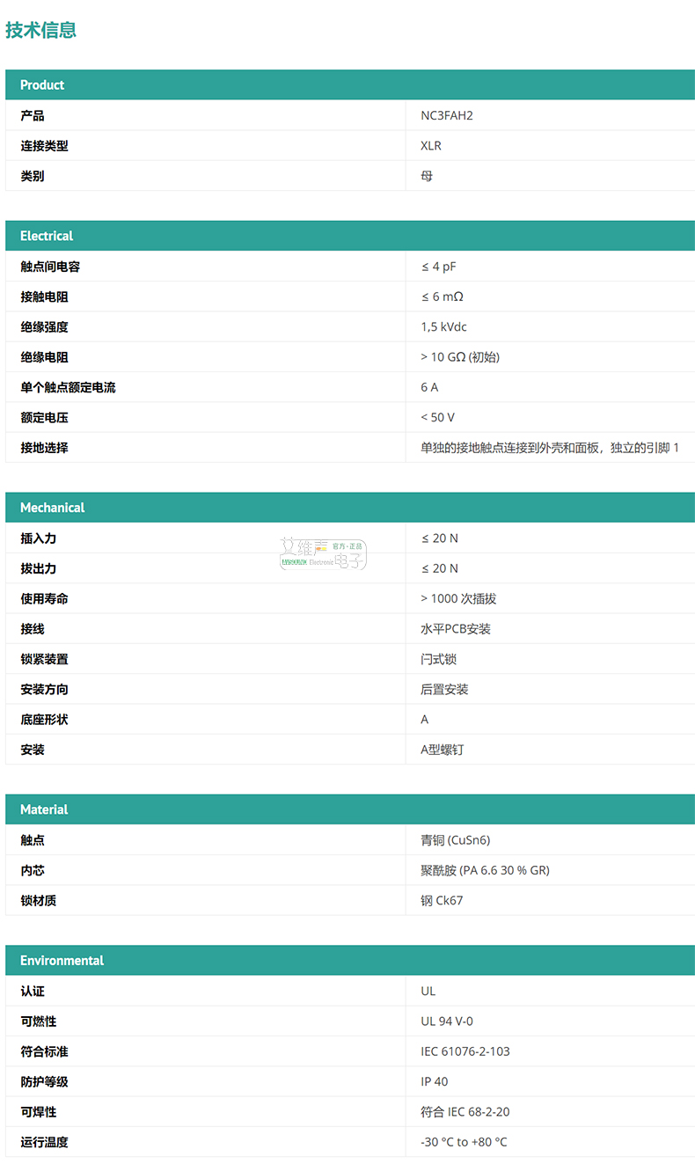Click the ≤ 4 pF value
695x1164 pixels.
[439, 267]
